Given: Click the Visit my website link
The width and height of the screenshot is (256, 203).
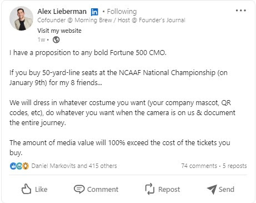Looking at the screenshot, I should [x=59, y=31].
